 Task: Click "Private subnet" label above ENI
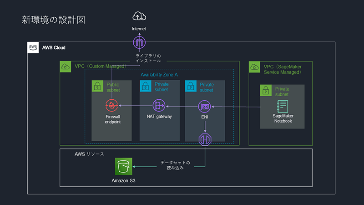coord(207,87)
